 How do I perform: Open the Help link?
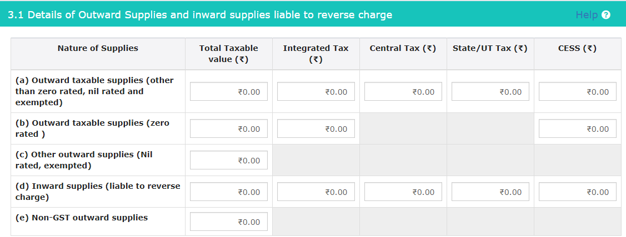[587, 15]
